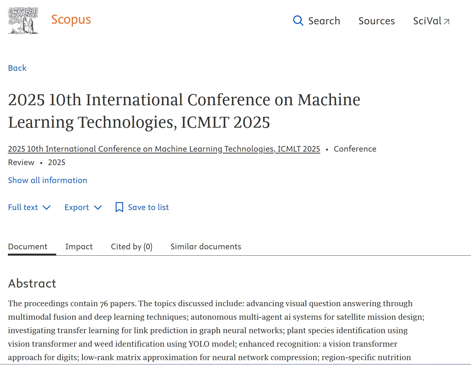Click the external arrow icon beside SciVal
This screenshot has width=471, height=365.
(x=447, y=22)
